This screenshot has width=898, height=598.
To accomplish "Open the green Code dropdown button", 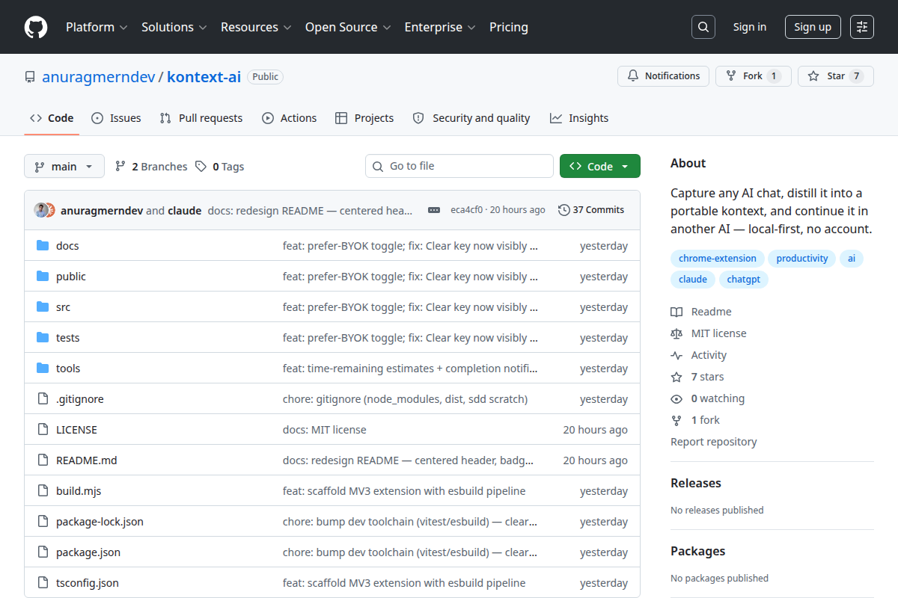I will [600, 166].
